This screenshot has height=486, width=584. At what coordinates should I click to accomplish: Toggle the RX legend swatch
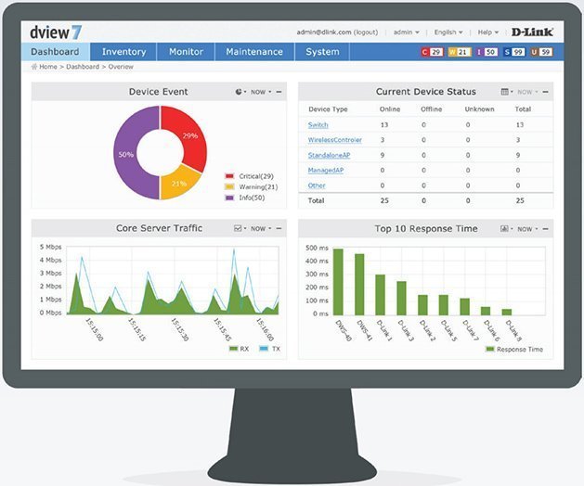click(234, 349)
